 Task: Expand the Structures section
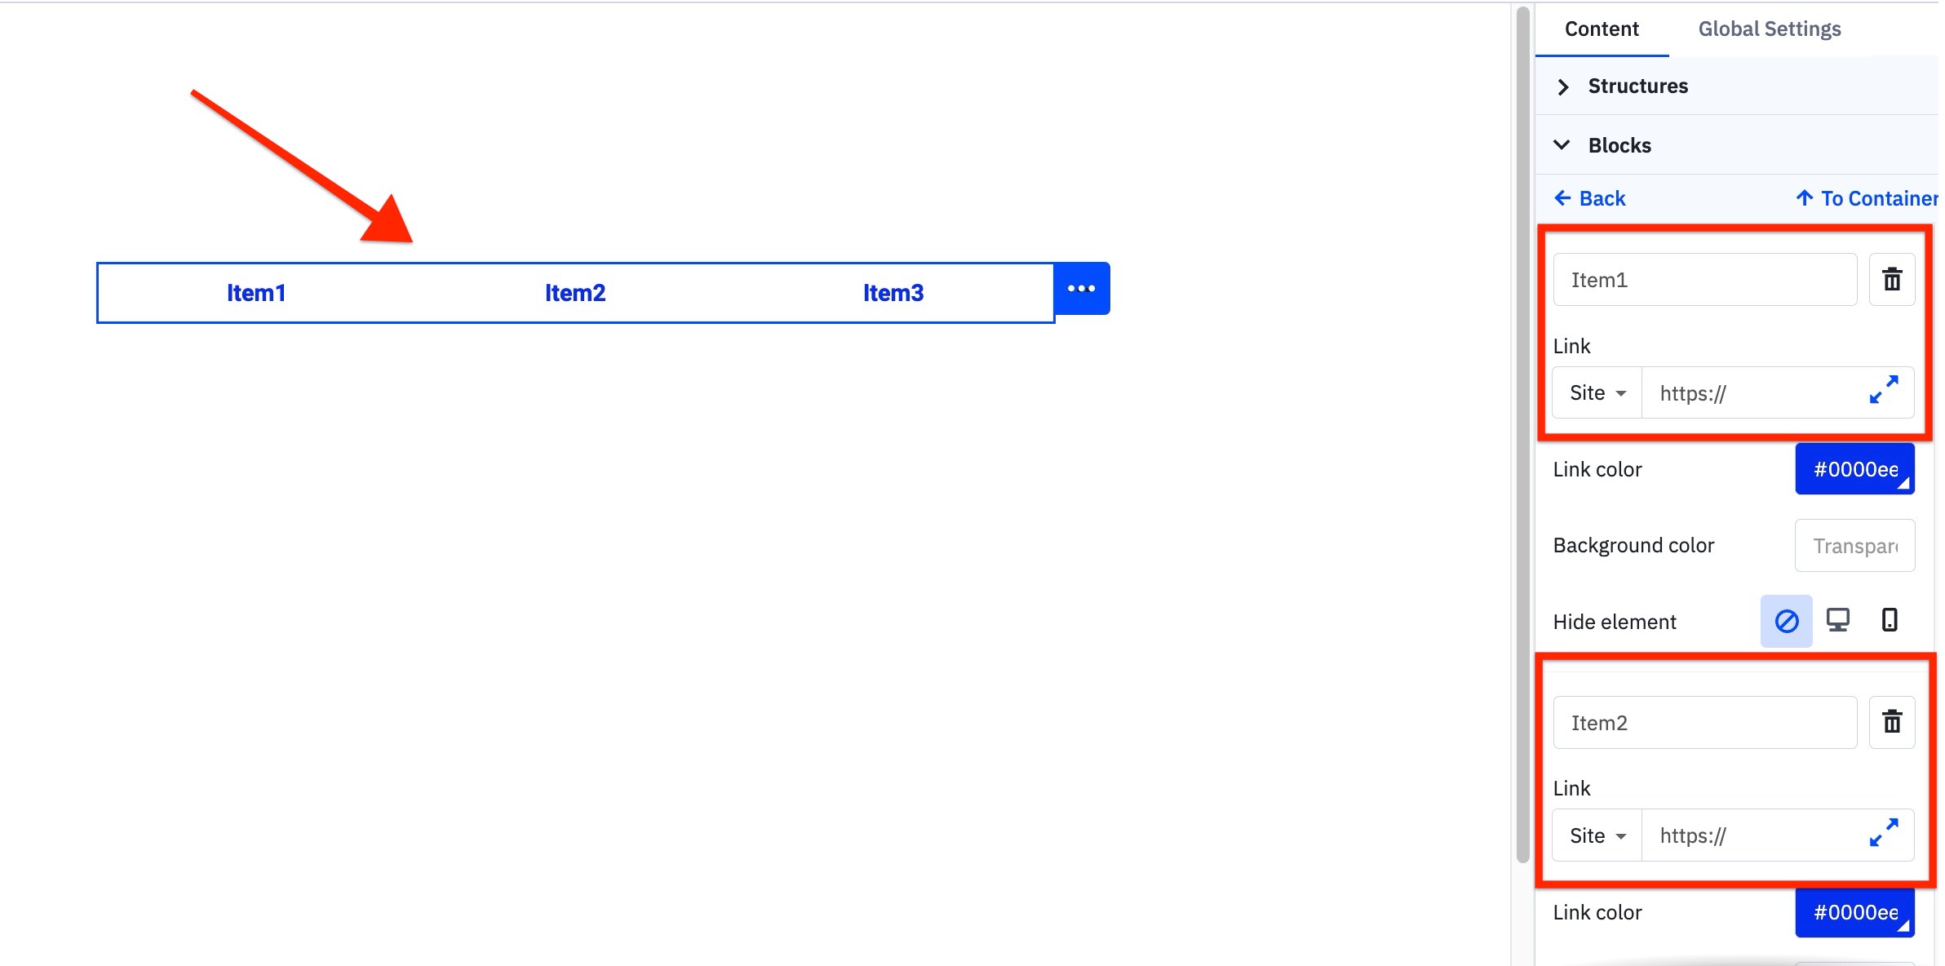tap(1637, 86)
